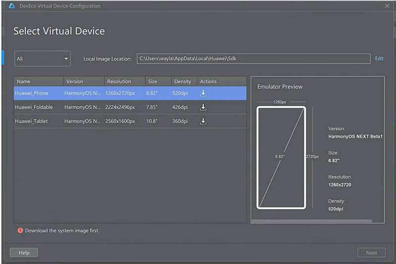This screenshot has width=396, height=264.
Task: Click the Actions column header
Action: 222,81
